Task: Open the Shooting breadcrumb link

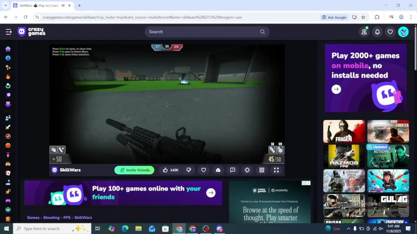Action: coord(51,217)
